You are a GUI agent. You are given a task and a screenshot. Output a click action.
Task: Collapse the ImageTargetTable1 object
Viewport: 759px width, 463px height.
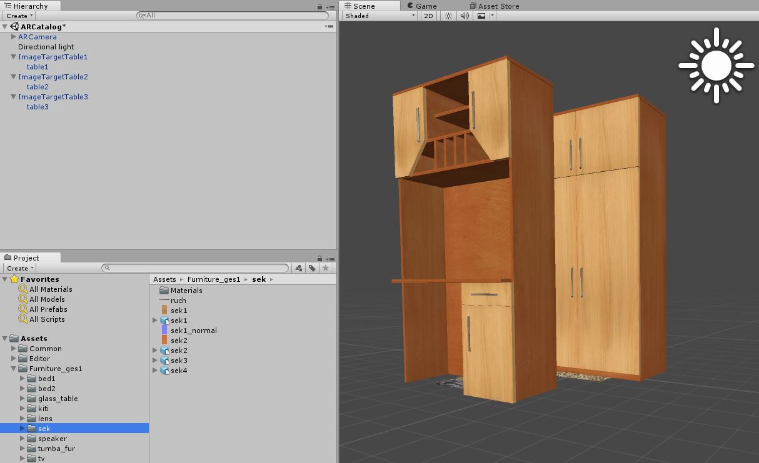pos(14,57)
